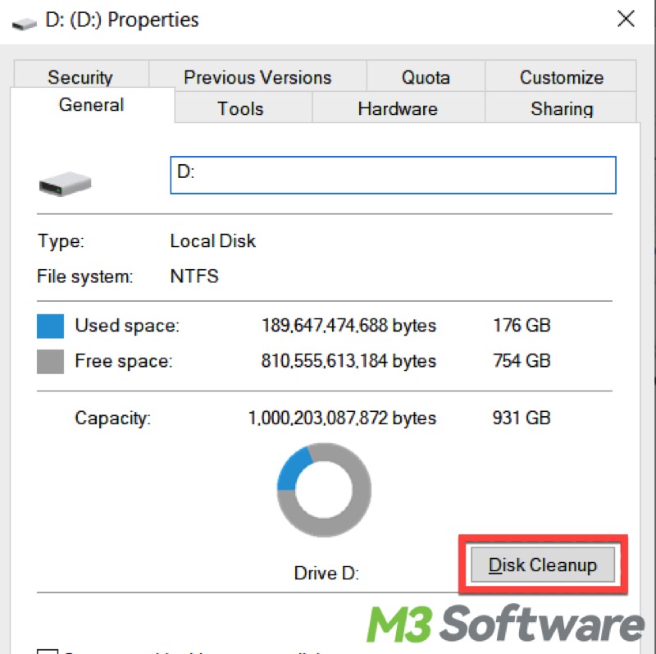656x654 pixels.
Task: Click the 'Used space:' label
Action: [x=127, y=325]
